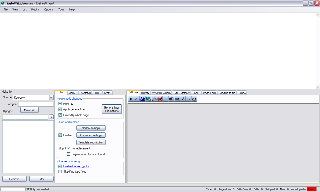Switch to the What links here tab
320x192 pixels.
point(161,93)
